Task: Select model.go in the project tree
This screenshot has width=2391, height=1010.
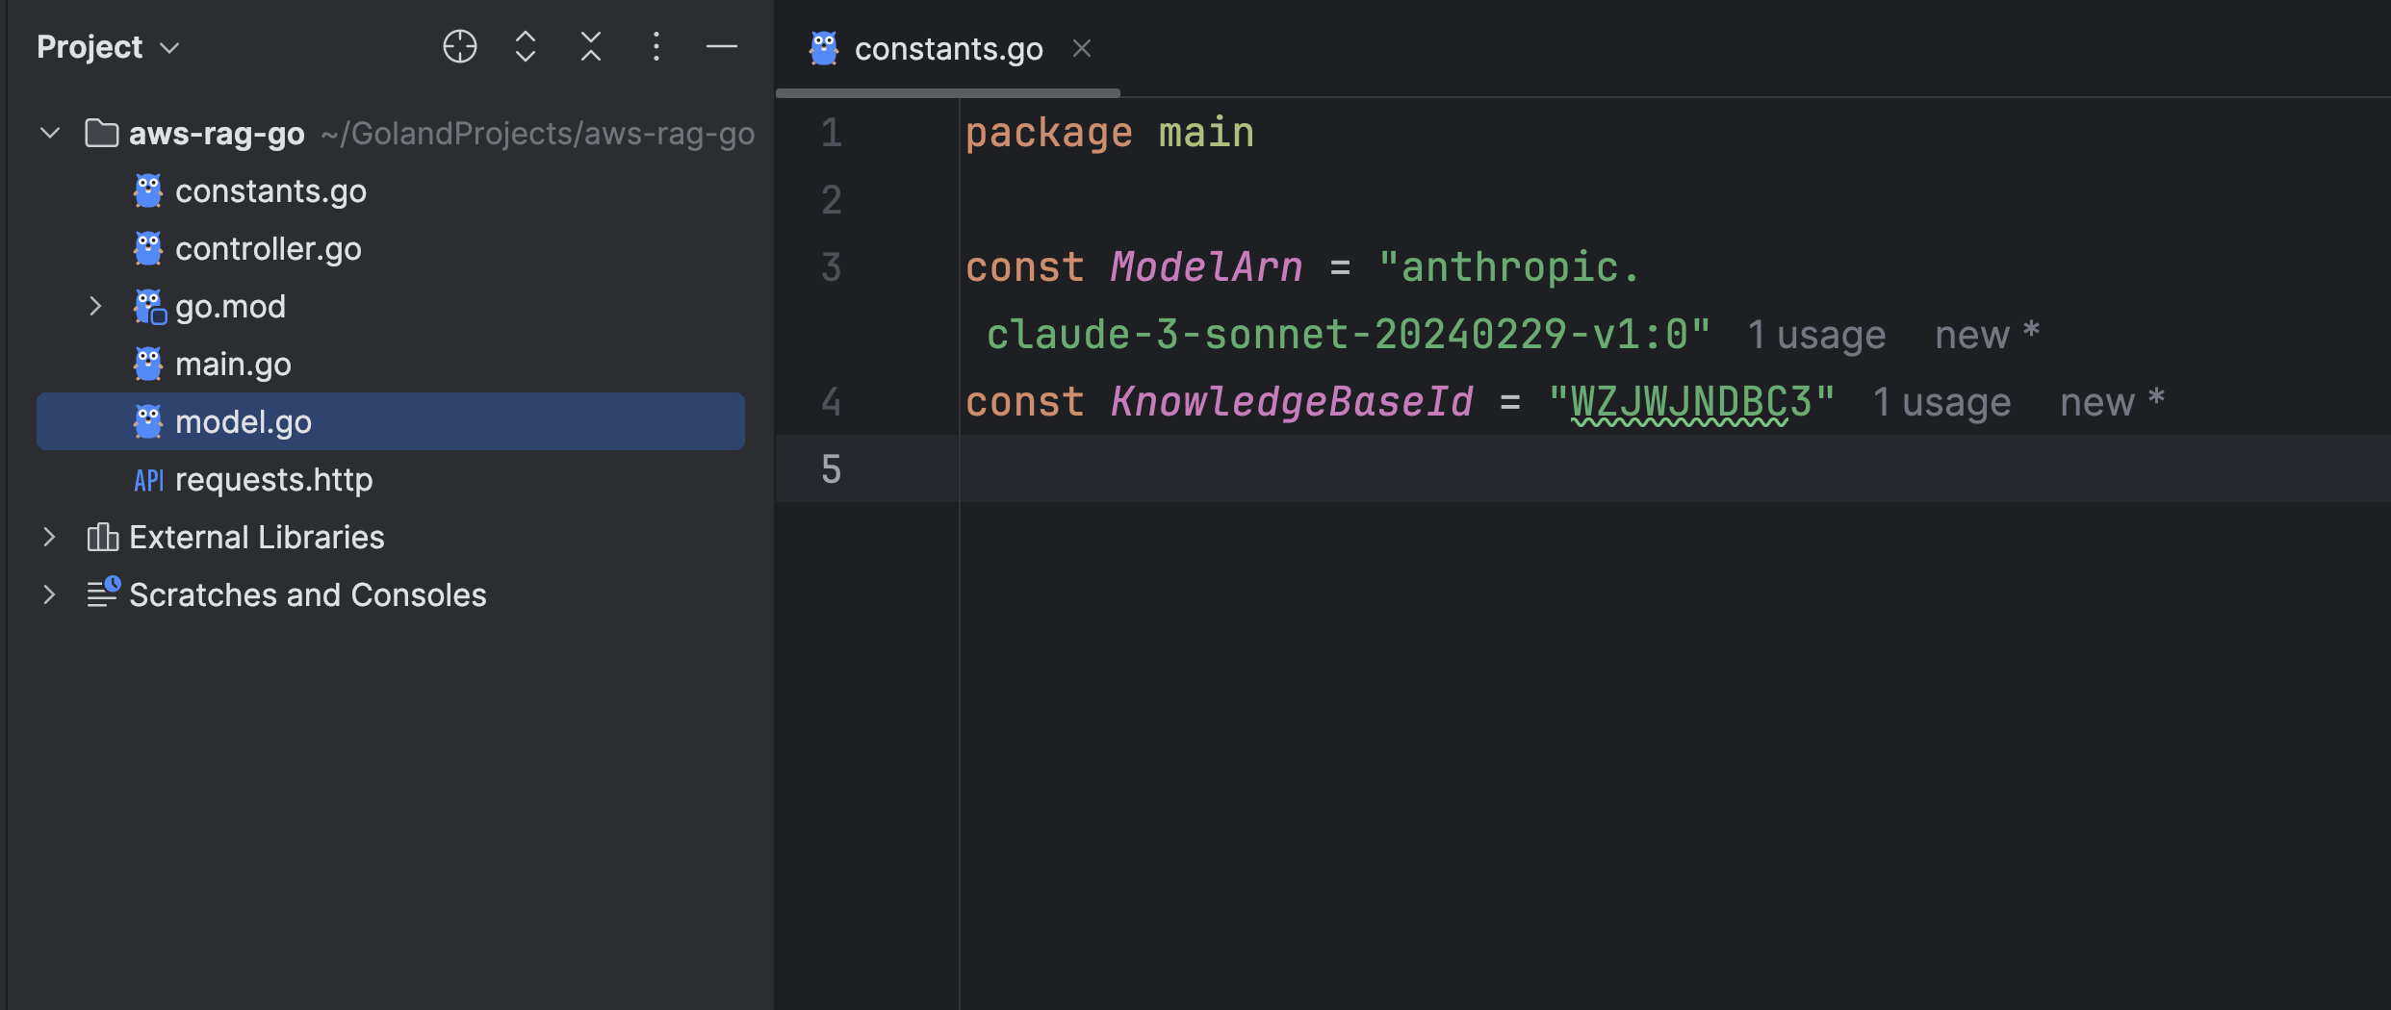Action: [x=243, y=422]
